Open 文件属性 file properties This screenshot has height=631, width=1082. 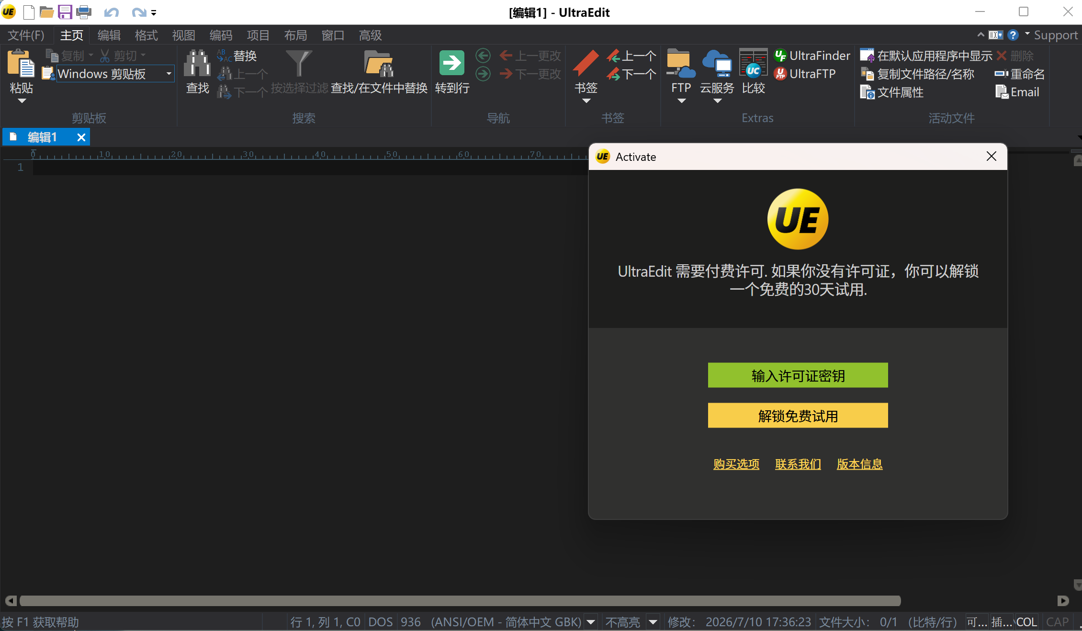tap(892, 92)
